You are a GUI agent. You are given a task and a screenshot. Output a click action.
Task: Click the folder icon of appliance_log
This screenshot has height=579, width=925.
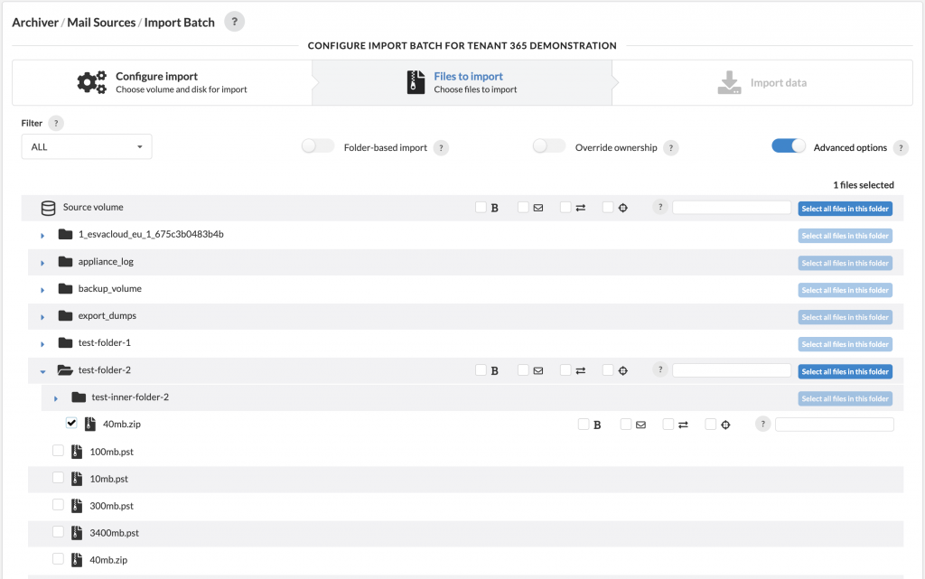click(x=65, y=261)
